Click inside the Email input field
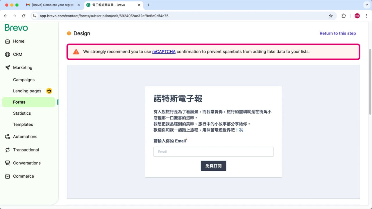The image size is (372, 209). pyautogui.click(x=213, y=152)
